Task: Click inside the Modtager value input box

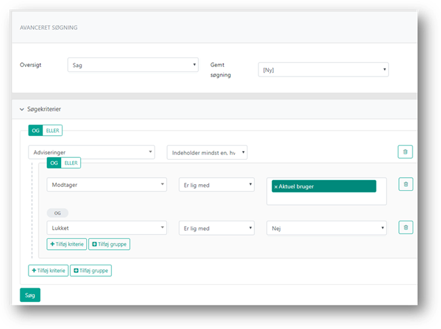Action: click(327, 198)
